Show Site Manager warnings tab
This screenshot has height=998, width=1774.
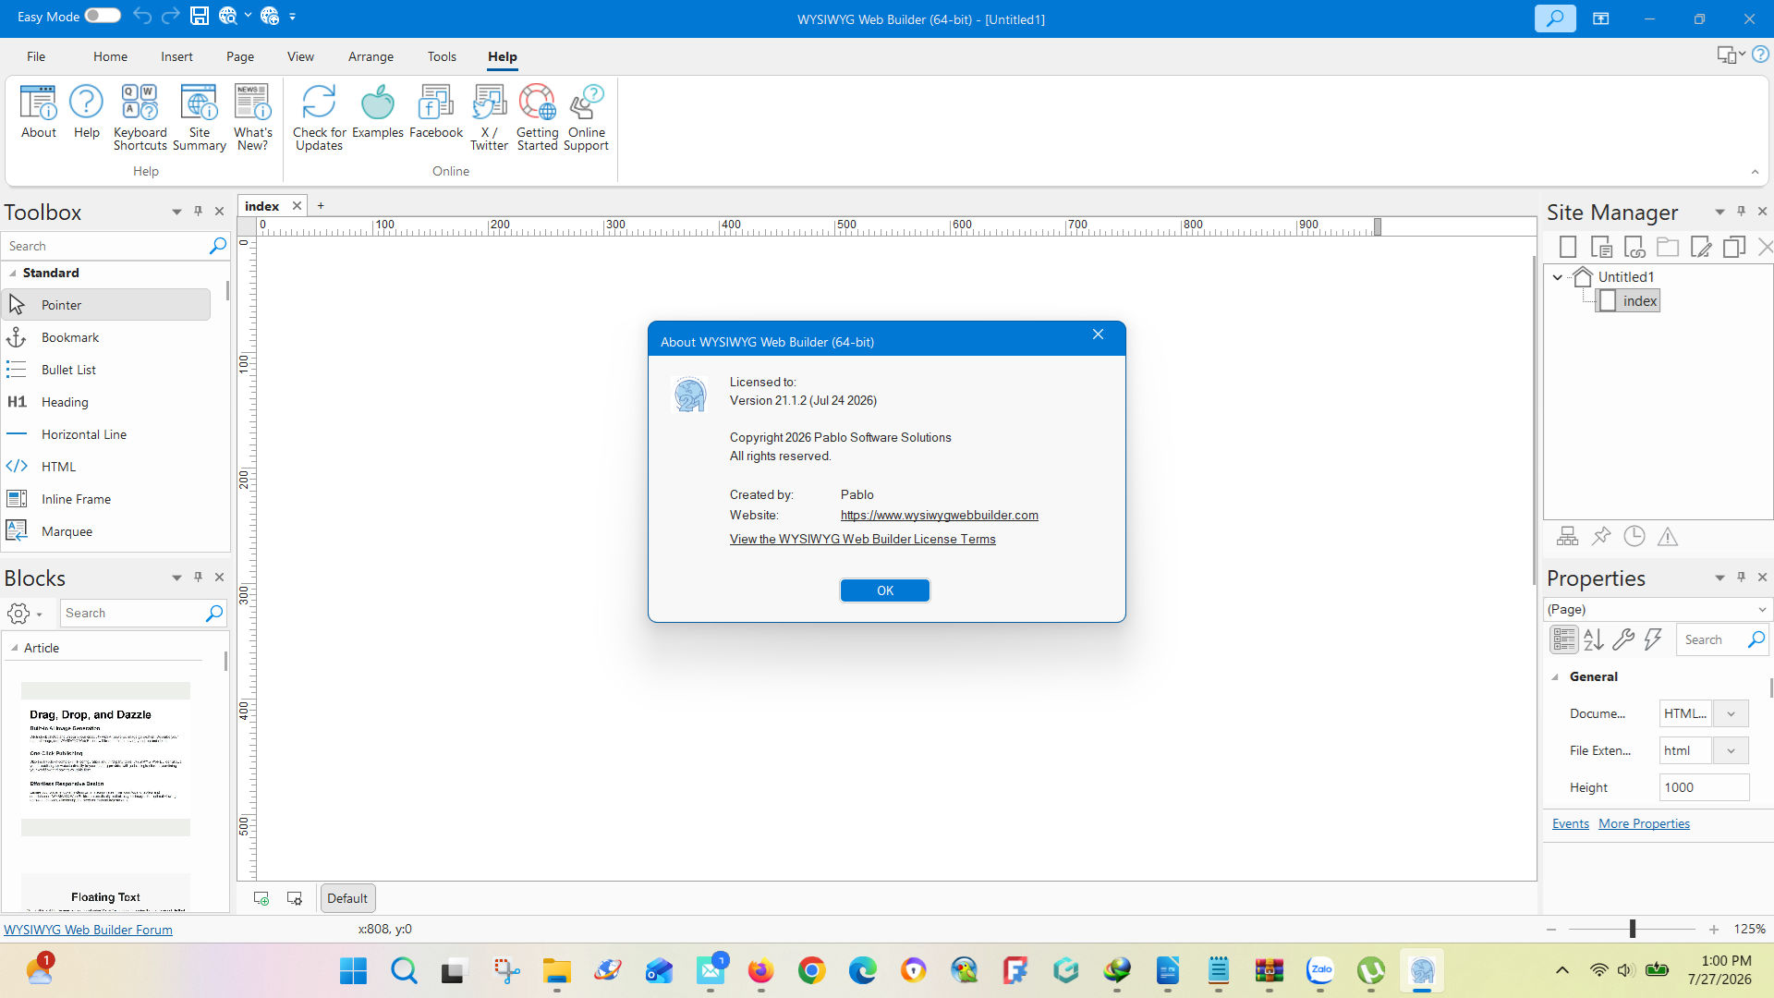1668,536
